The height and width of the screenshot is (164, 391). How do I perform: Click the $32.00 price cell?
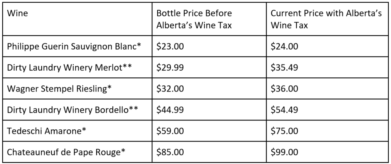(170, 88)
